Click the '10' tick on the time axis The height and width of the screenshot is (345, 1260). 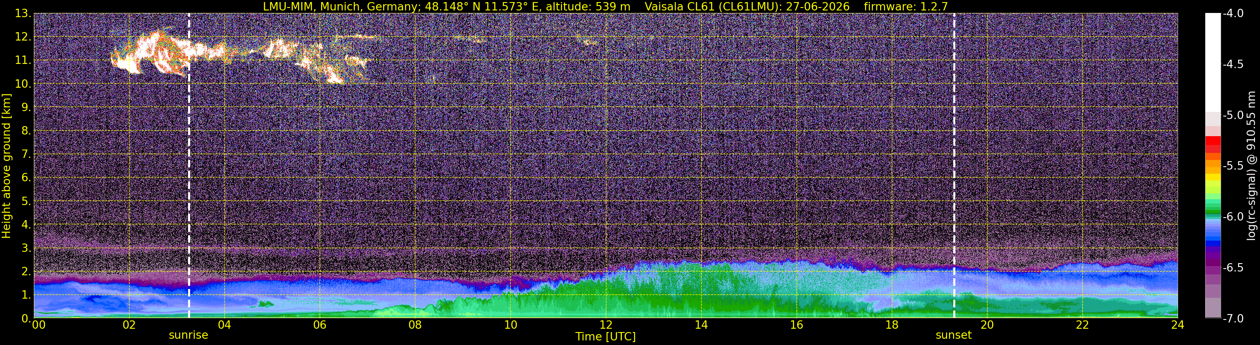[x=510, y=325]
